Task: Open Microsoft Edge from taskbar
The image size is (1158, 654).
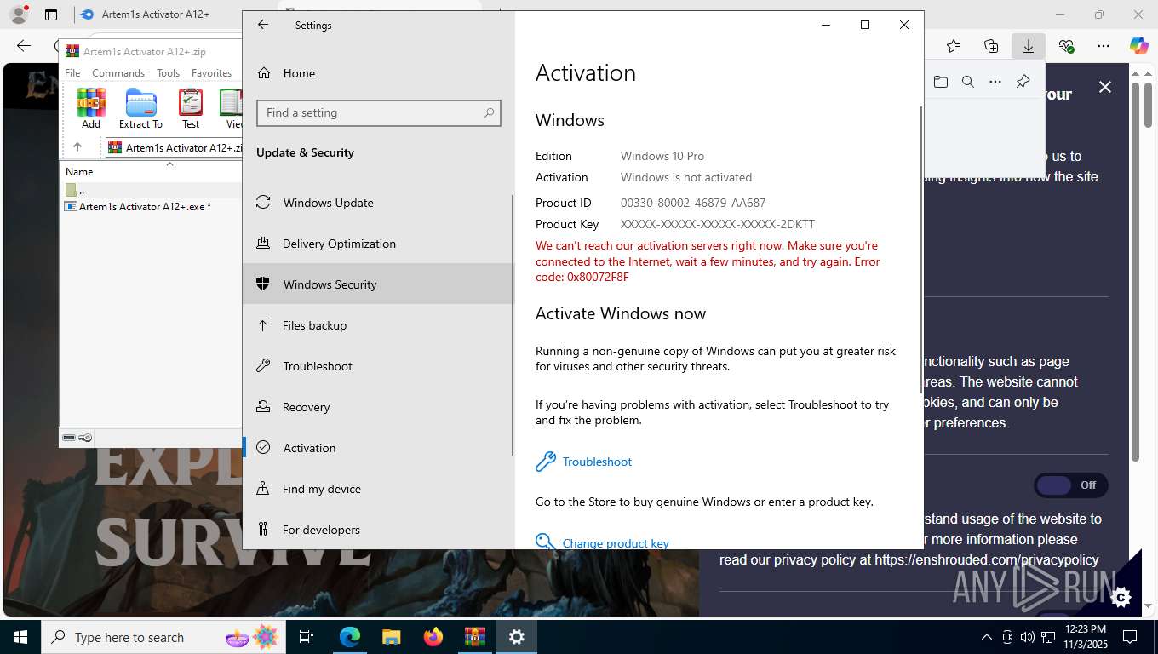Action: pos(350,637)
